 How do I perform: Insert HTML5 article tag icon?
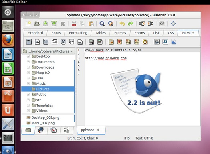pos(46,42)
